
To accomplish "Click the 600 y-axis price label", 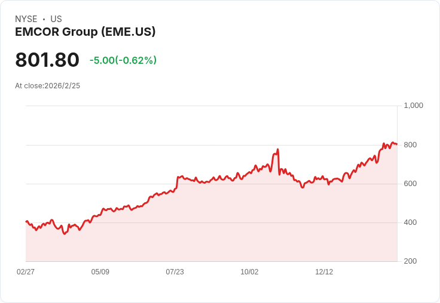I will (410, 184).
